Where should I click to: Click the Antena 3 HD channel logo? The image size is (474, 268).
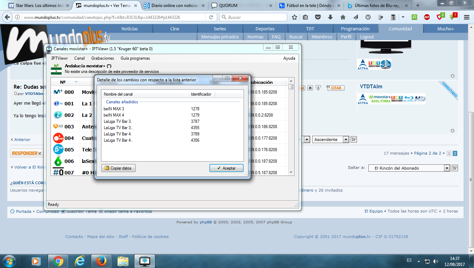point(58,126)
